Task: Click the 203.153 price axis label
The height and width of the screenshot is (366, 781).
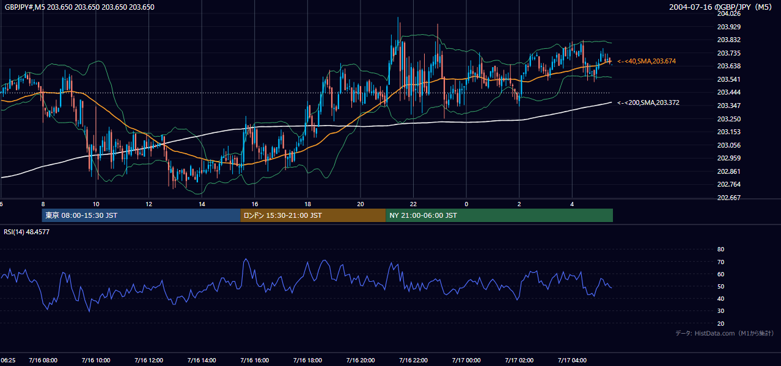Action: pos(728,132)
